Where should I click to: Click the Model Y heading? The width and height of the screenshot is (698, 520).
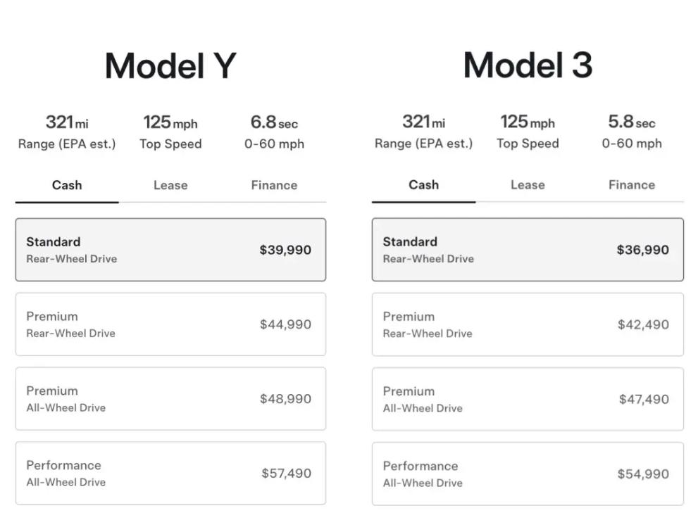170,67
